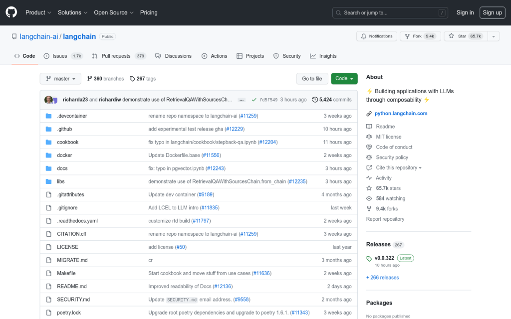The image size is (511, 319).
Task: Click the commit history clock icon
Action: pyautogui.click(x=315, y=100)
